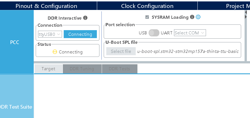This screenshot has width=250, height=118.
Task: Select the Target tab
Action: tap(48, 69)
